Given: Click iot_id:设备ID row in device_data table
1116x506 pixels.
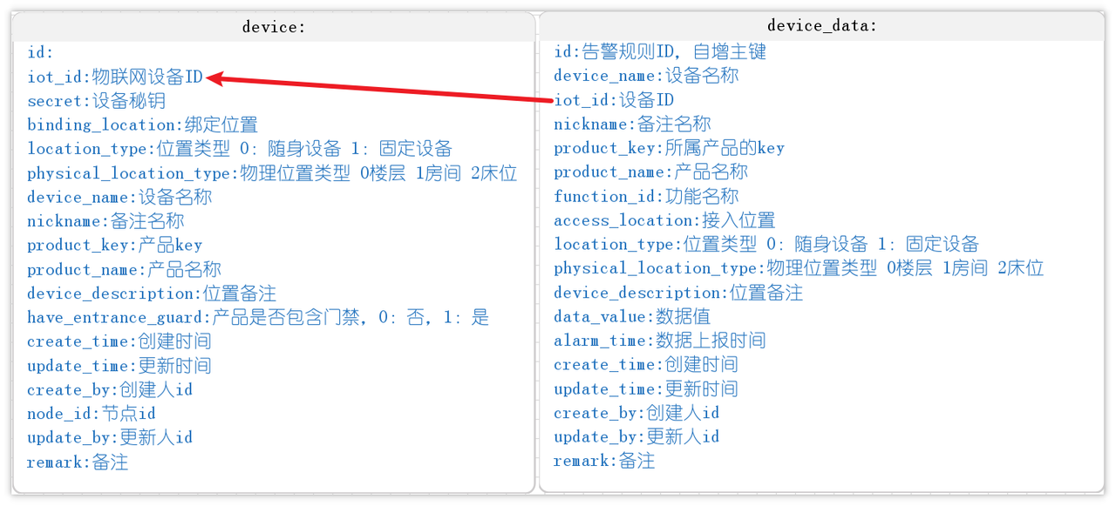Looking at the screenshot, I should coord(614,100).
